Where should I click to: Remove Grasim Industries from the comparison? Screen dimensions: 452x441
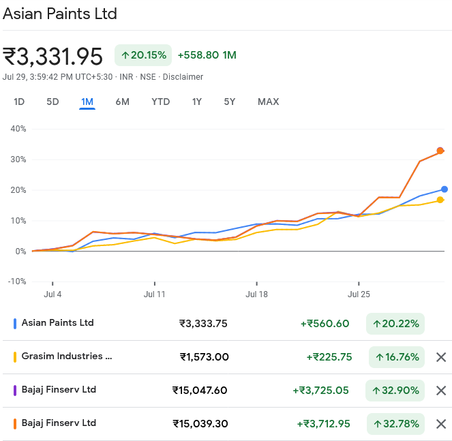coord(440,357)
